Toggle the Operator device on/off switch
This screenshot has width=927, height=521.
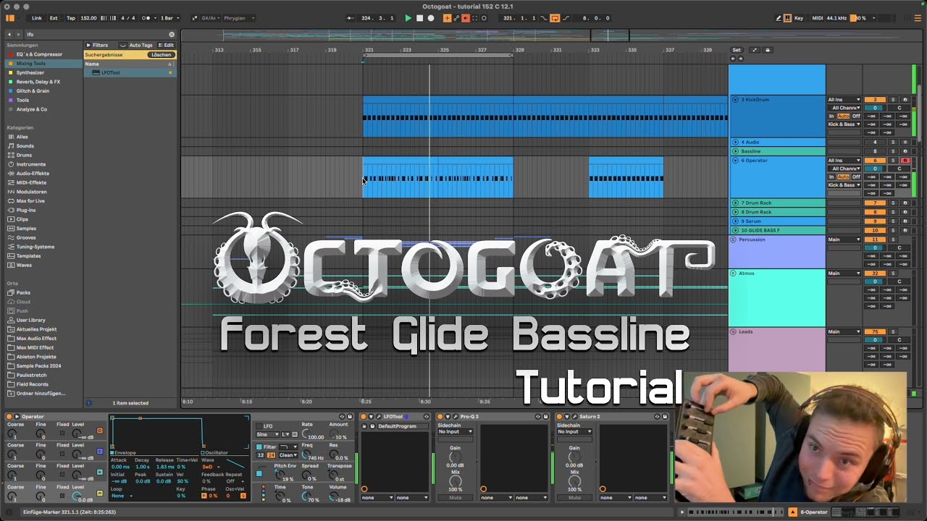[x=9, y=416]
